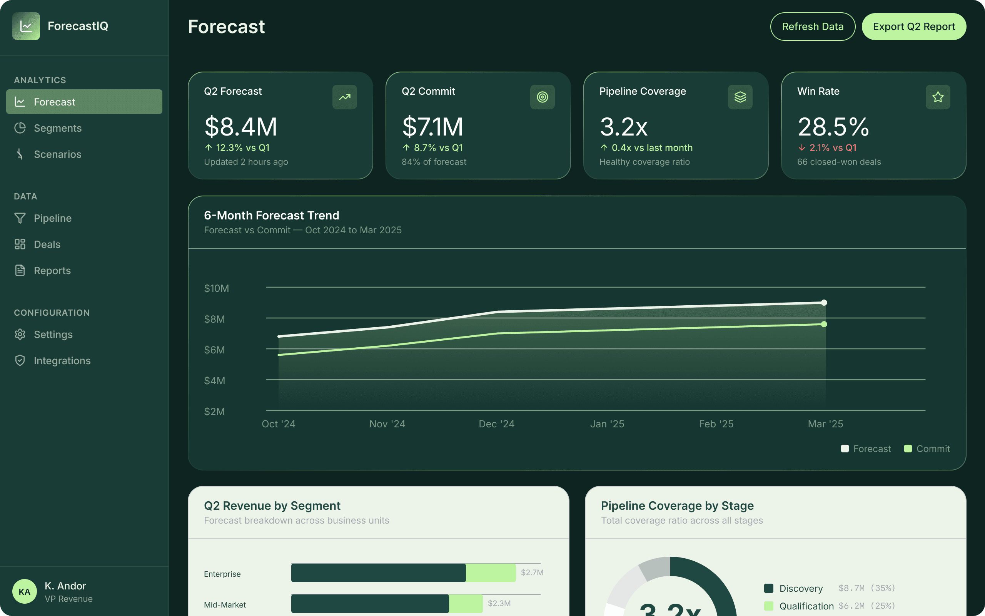Click the 6-Month Forecast Trend title

pyautogui.click(x=272, y=215)
